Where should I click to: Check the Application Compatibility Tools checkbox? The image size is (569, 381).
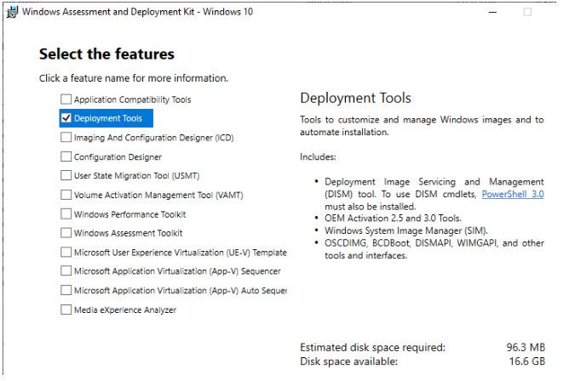(66, 100)
